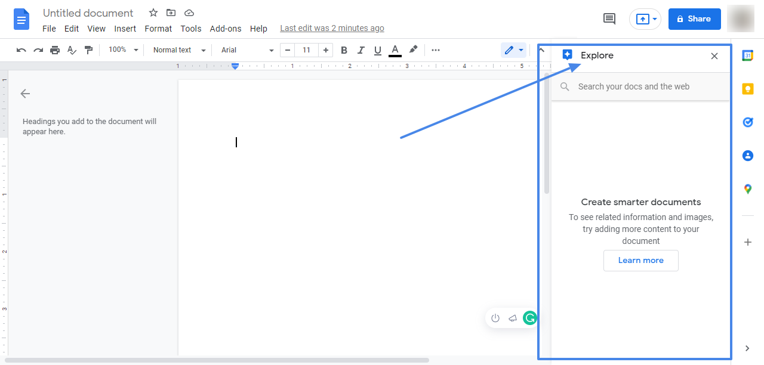
Task: Click the Grammarly power off icon
Action: 495,318
